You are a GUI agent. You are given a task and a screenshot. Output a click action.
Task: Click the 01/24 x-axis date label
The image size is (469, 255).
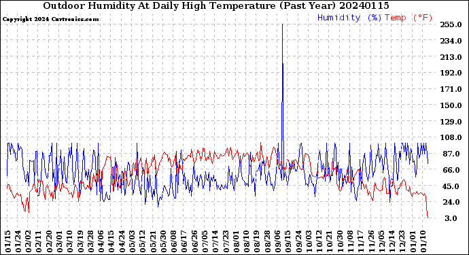tap(18, 241)
